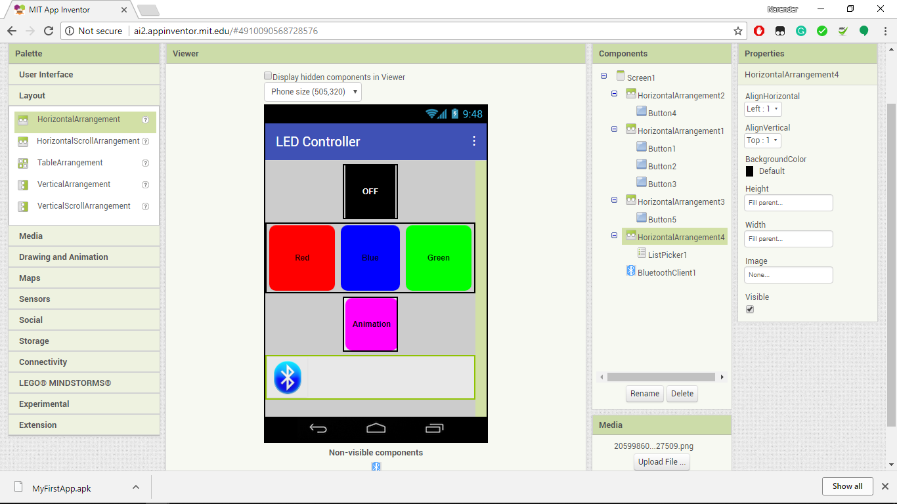Click the Bluetooth ListPicker image in viewer
The image size is (897, 504).
[x=287, y=378]
